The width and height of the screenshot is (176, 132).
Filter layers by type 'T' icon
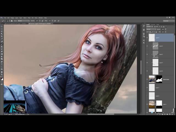(159, 27)
